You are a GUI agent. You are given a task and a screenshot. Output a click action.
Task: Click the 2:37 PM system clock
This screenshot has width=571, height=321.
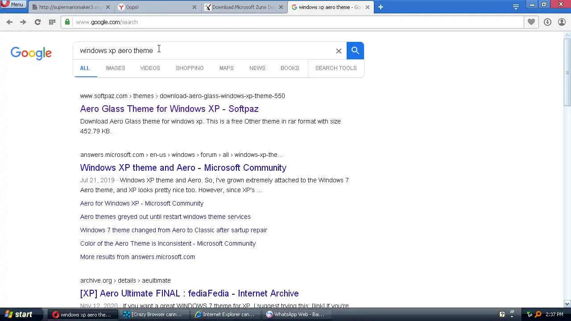554,314
